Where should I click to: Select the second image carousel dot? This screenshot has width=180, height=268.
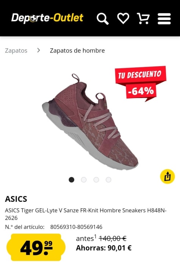click(84, 180)
